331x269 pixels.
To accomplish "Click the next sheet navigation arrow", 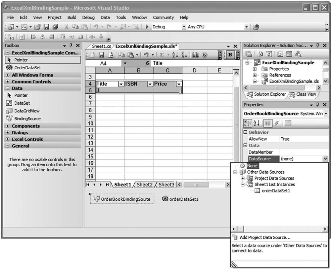I will tap(101, 185).
